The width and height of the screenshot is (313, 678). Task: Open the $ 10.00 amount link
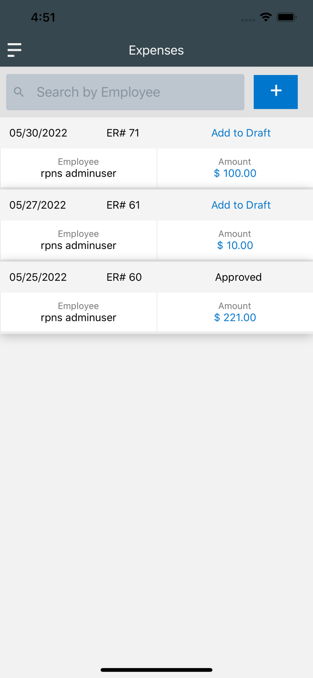click(x=234, y=245)
